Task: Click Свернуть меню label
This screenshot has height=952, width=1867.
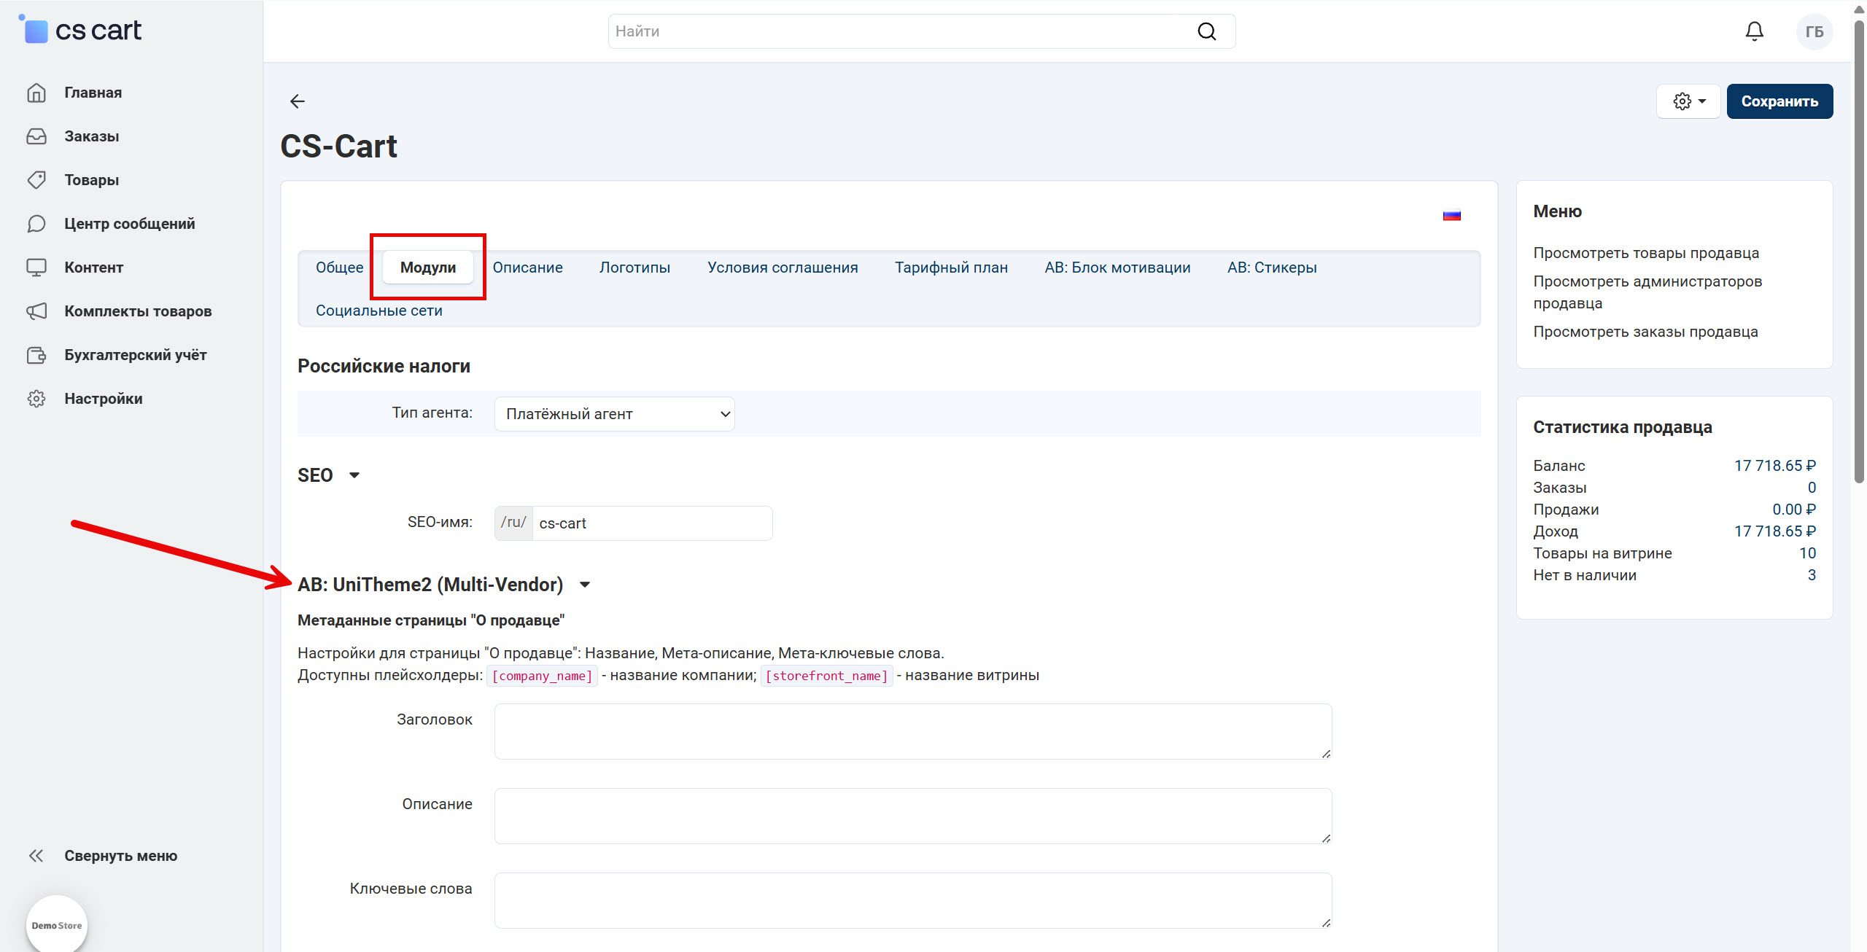Action: (x=120, y=856)
